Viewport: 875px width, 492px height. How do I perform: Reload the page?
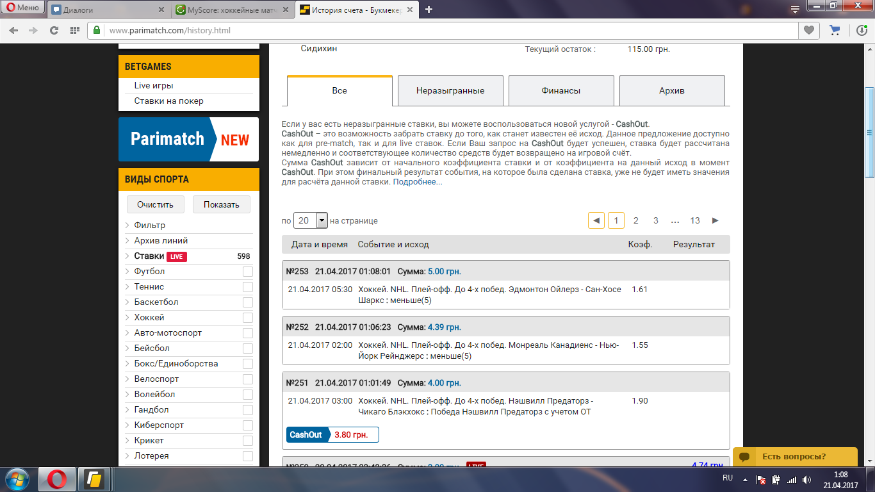tap(54, 30)
